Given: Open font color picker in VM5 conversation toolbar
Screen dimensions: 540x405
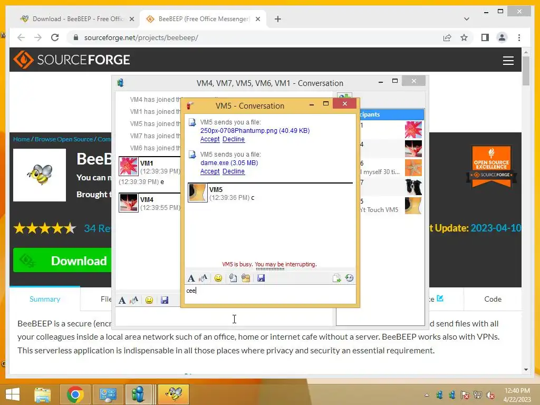Looking at the screenshot, I should [203, 278].
